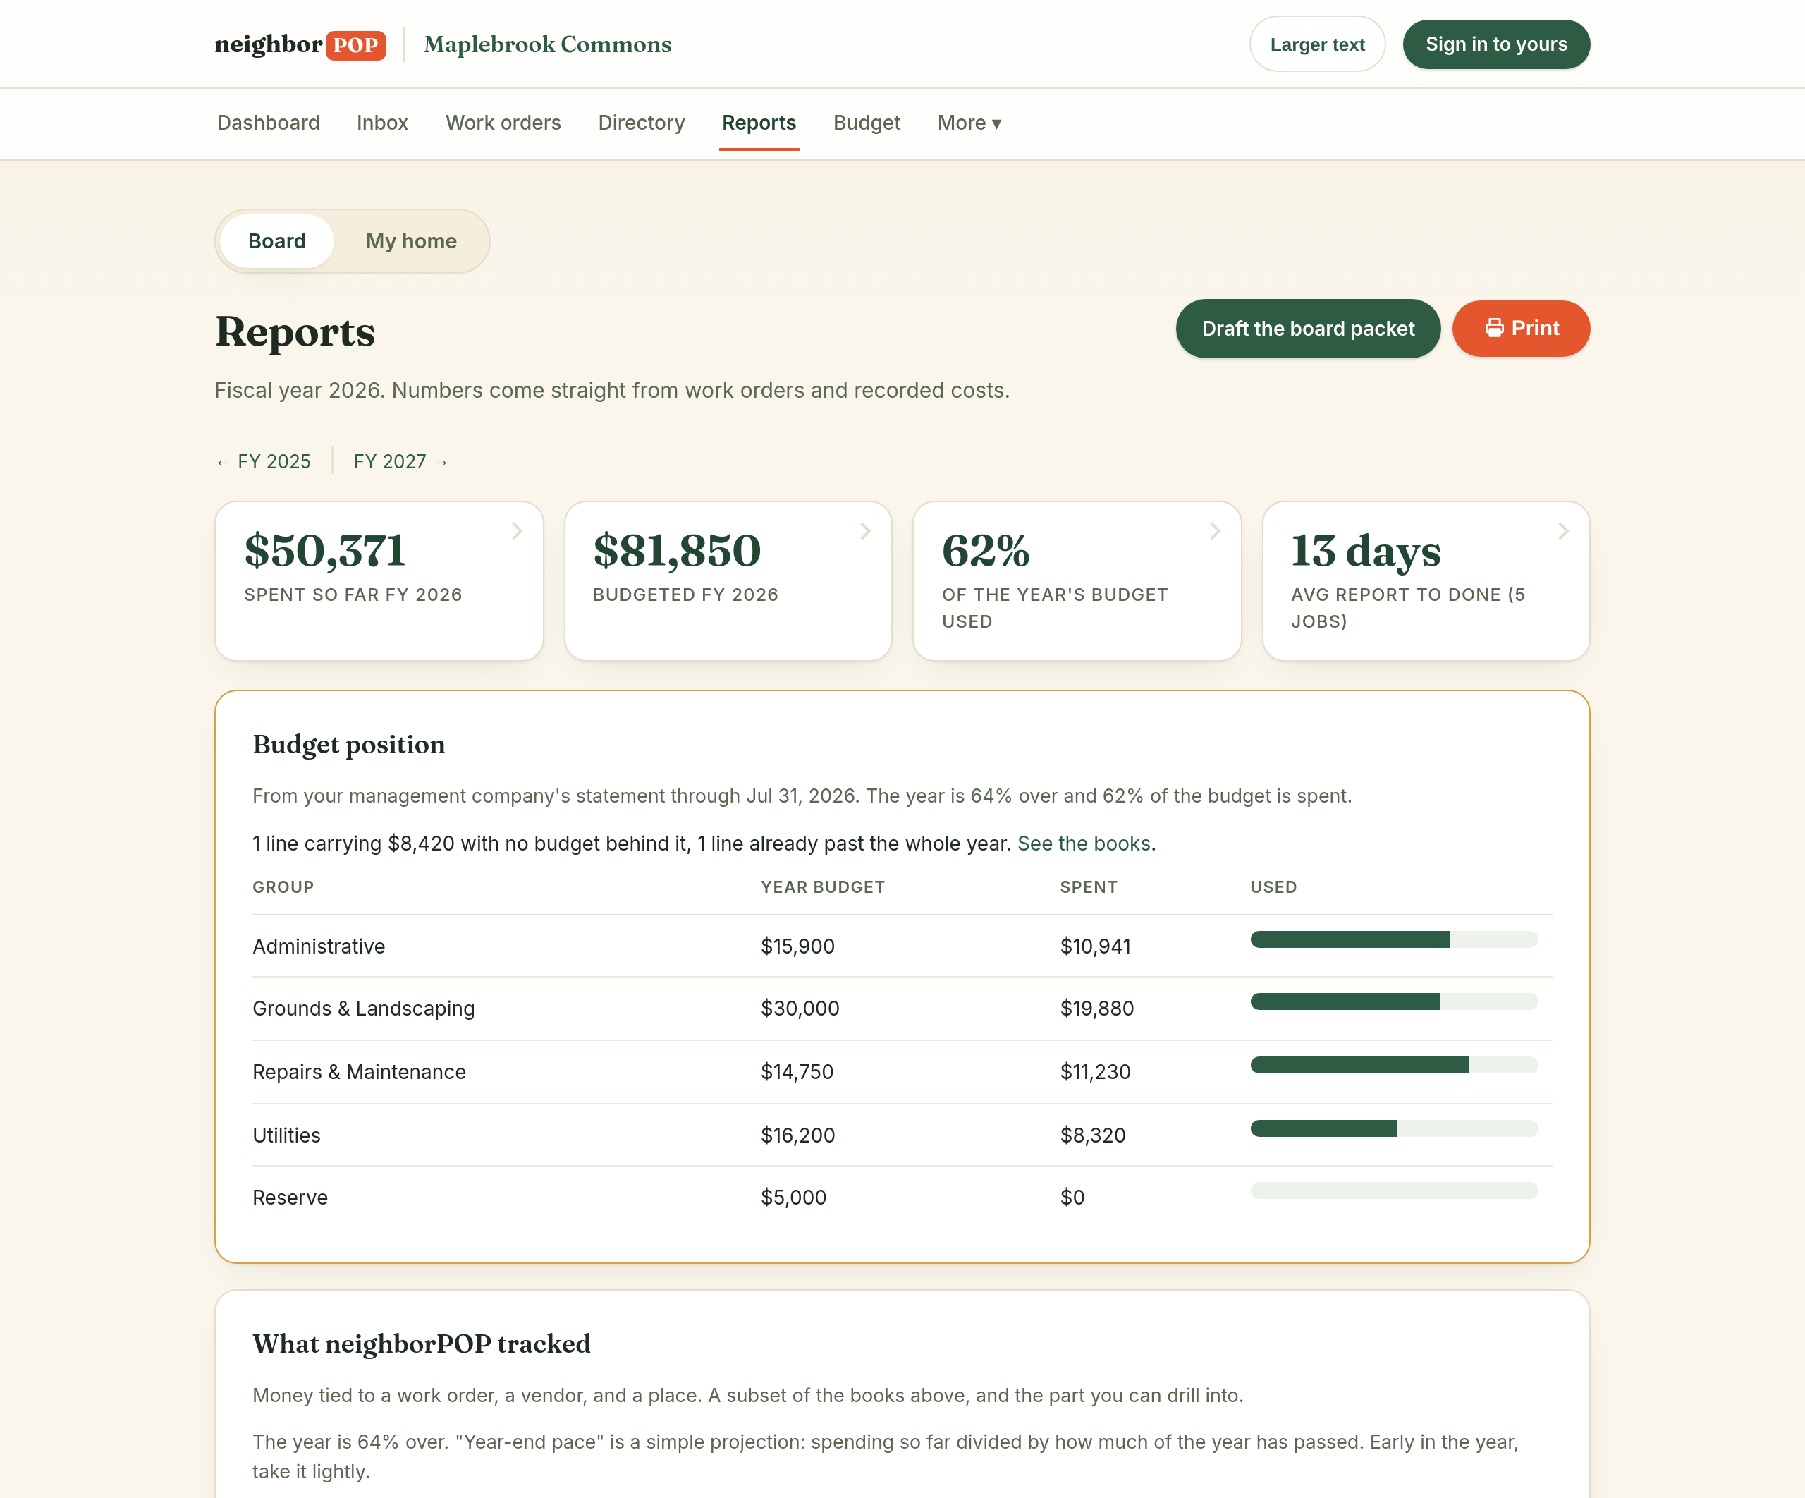Click the What neighborPOP tracked heading
1805x1498 pixels.
(421, 1344)
